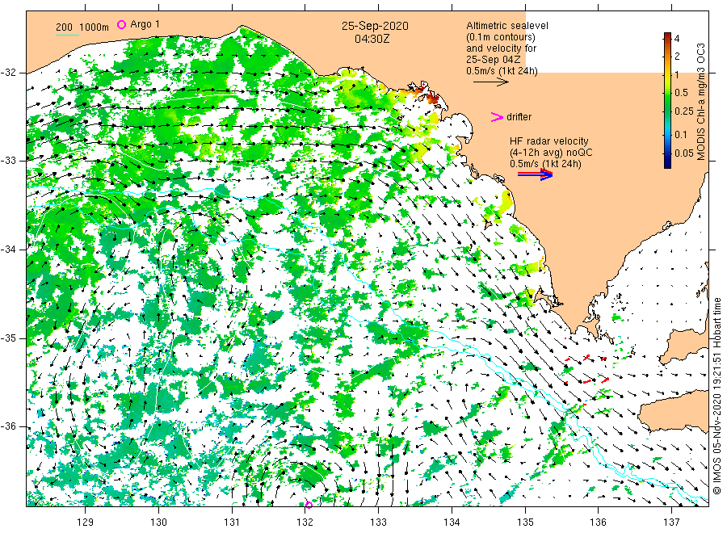Click the "MODIS Chl-a mg/m3 OC3" colorbar title
727x533 pixels.
tap(700, 102)
